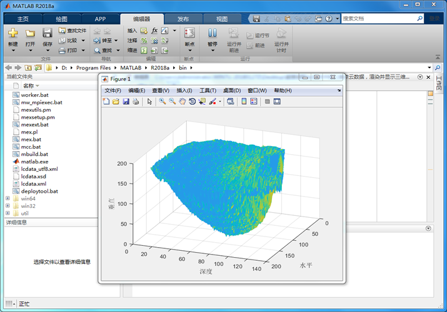Open the Save (保存) dropdown arrow

[48, 51]
